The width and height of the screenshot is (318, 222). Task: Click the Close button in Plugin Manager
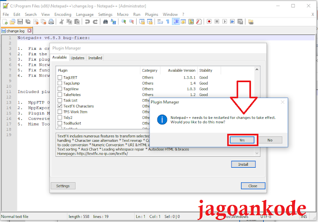tap(253, 186)
